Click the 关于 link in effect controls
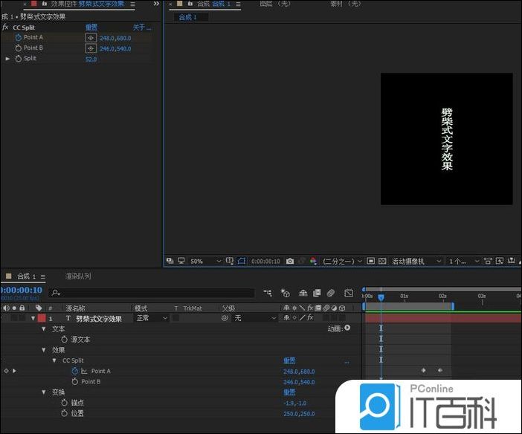This screenshot has height=434, width=522. point(141,27)
